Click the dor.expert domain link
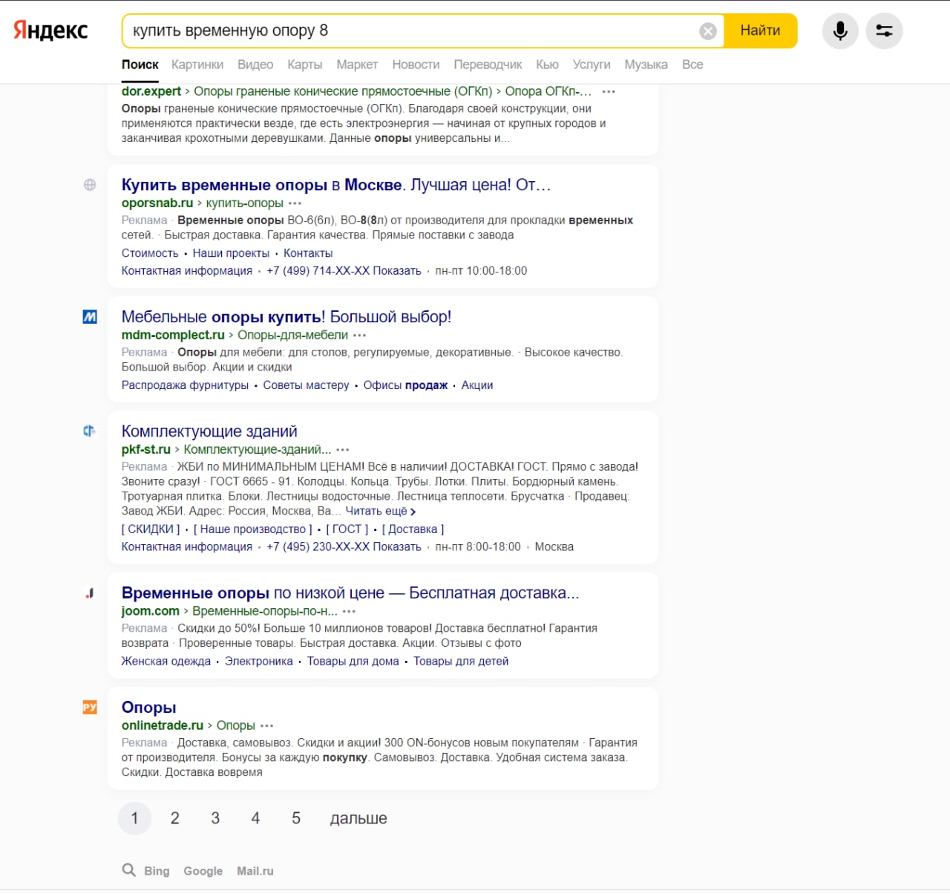 click(x=151, y=91)
